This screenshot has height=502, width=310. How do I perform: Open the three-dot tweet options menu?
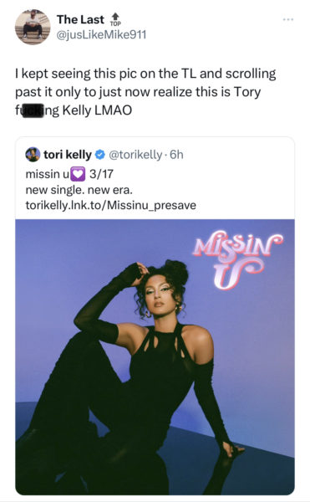click(288, 20)
